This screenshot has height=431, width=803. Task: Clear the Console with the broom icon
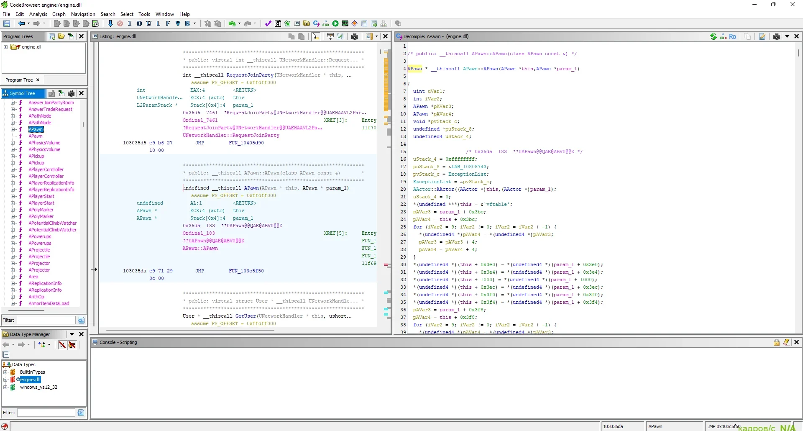786,342
